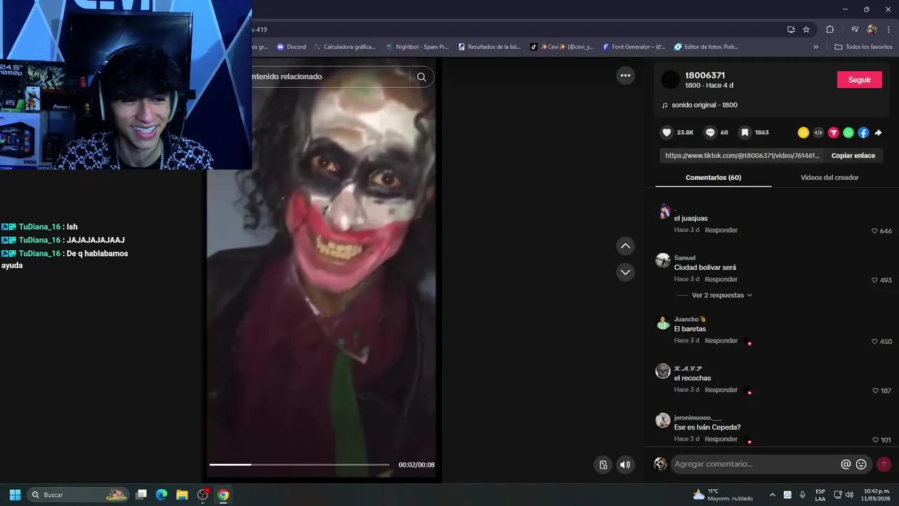This screenshot has height=506, width=899.
Task: Open Chrome three-dot menu
Action: (x=887, y=30)
